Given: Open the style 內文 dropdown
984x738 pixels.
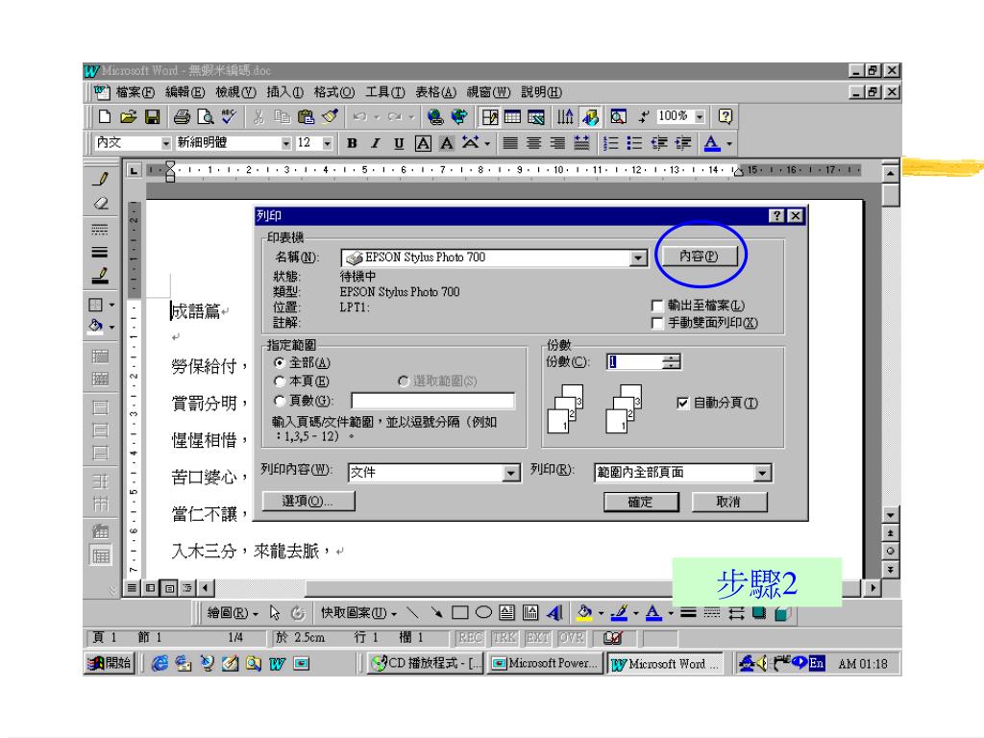Looking at the screenshot, I should [x=165, y=144].
